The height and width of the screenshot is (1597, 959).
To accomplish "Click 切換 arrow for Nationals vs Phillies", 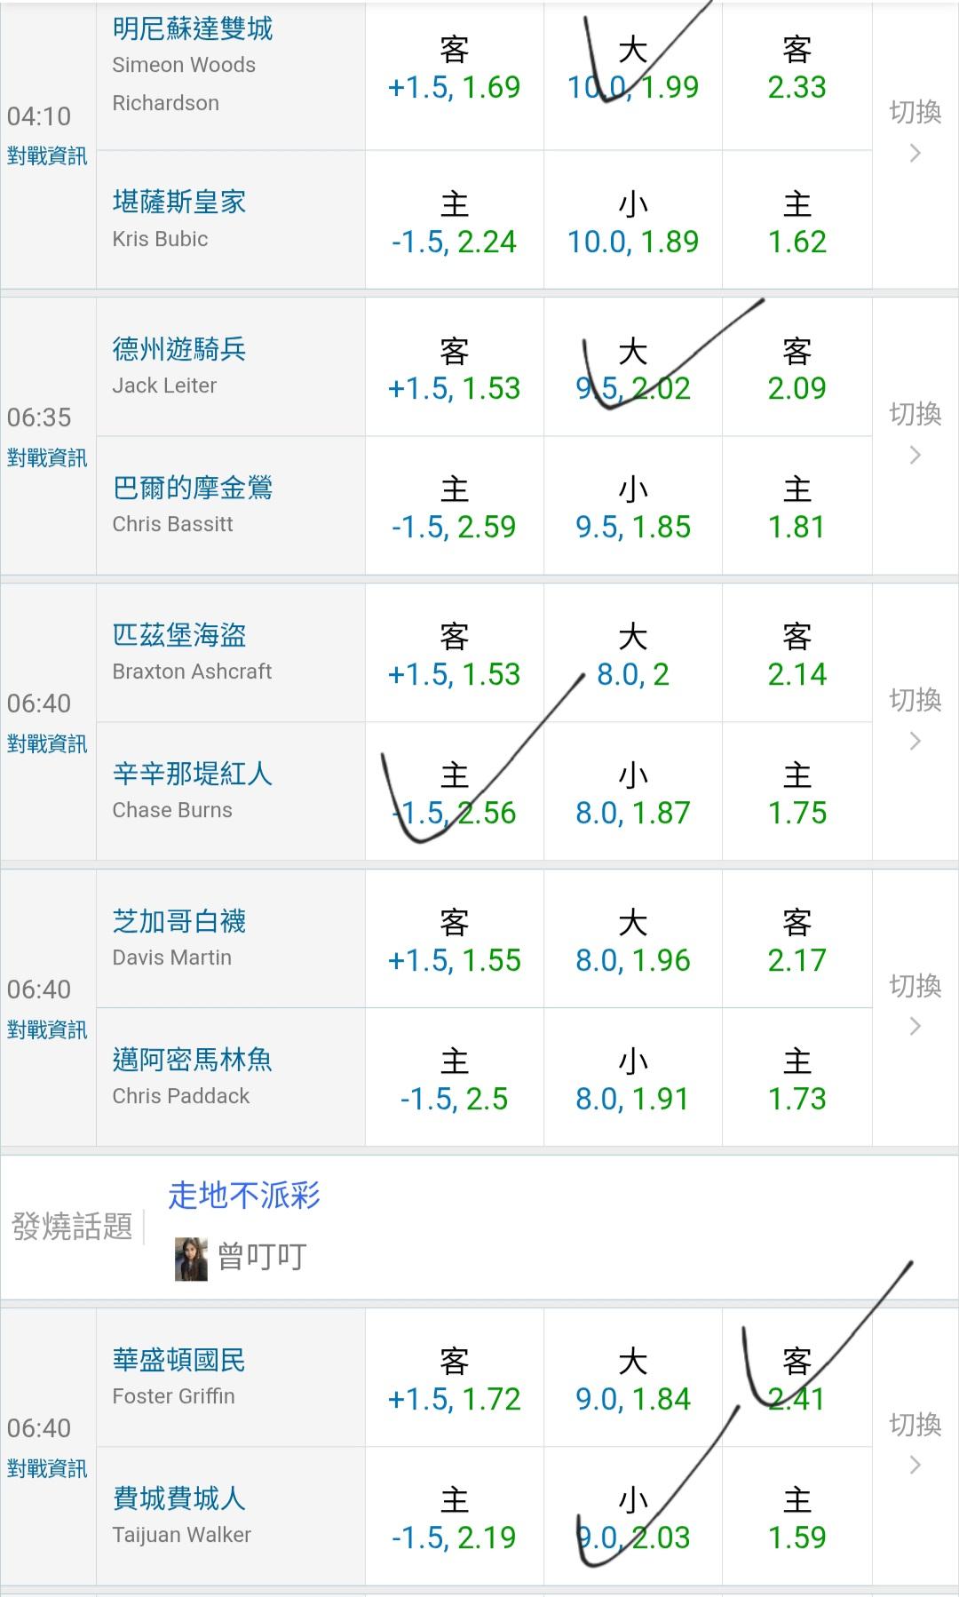I will coord(915,1466).
